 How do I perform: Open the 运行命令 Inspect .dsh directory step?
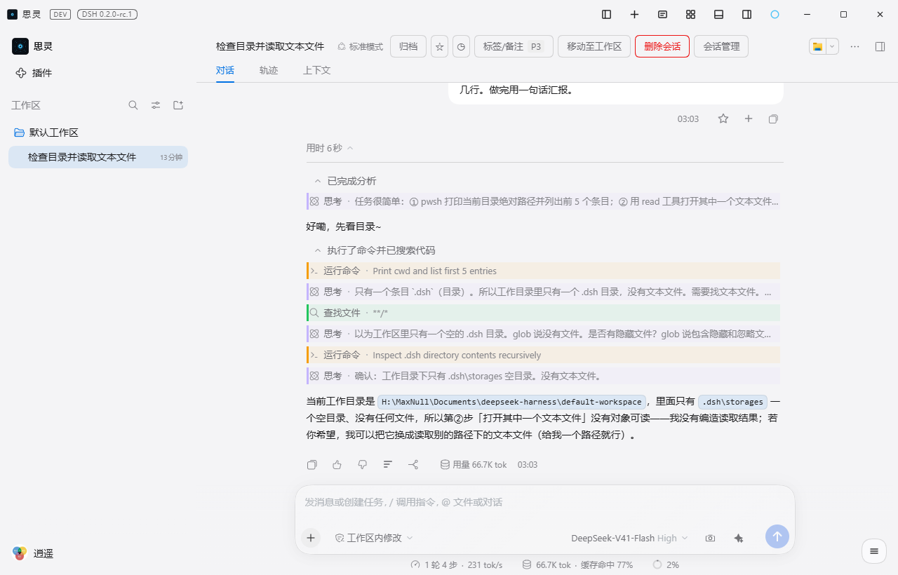pos(543,355)
